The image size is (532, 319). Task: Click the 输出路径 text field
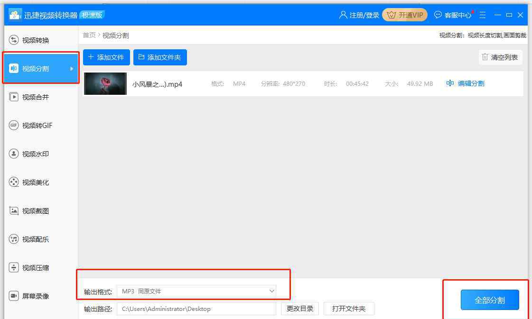196,309
